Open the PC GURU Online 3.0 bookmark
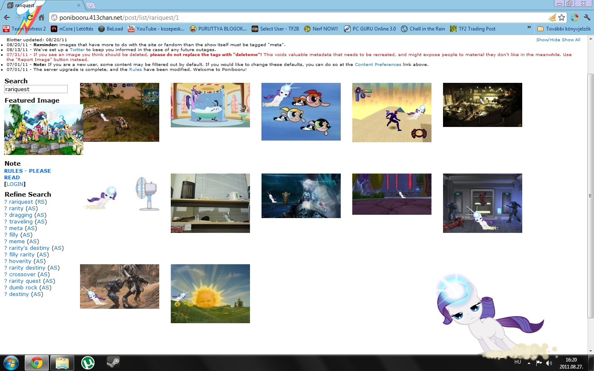 (x=370, y=29)
